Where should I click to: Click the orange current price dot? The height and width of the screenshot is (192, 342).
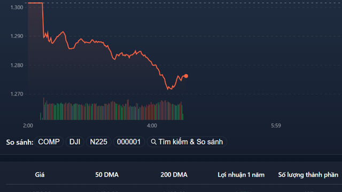(186, 76)
